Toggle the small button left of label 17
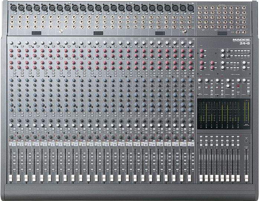This screenshot has height=201, width=260. point(134,145)
